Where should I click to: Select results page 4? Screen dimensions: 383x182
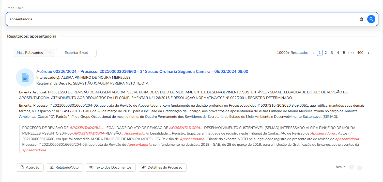[338, 53]
